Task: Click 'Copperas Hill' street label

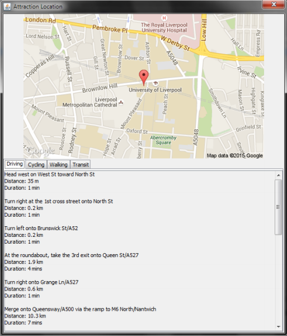Action: 40,66
